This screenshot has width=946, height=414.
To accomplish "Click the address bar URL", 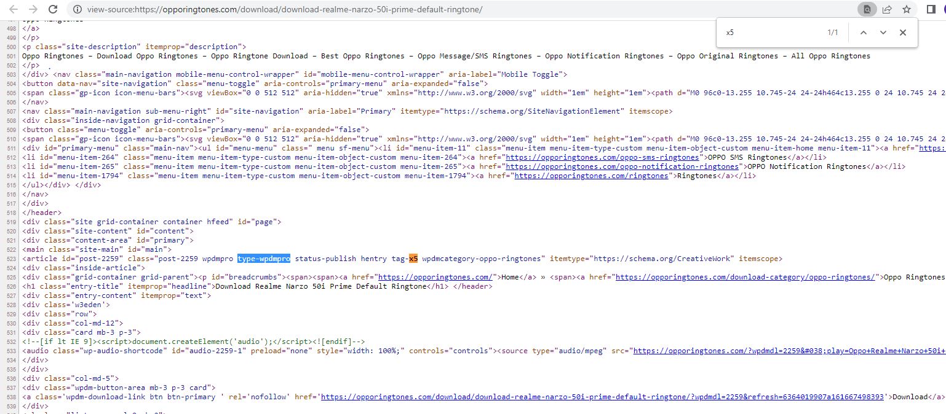I will coord(285,9).
